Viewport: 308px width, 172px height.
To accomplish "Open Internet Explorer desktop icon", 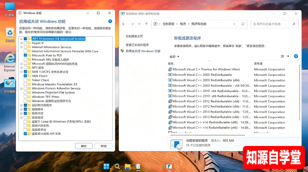I will [10, 62].
